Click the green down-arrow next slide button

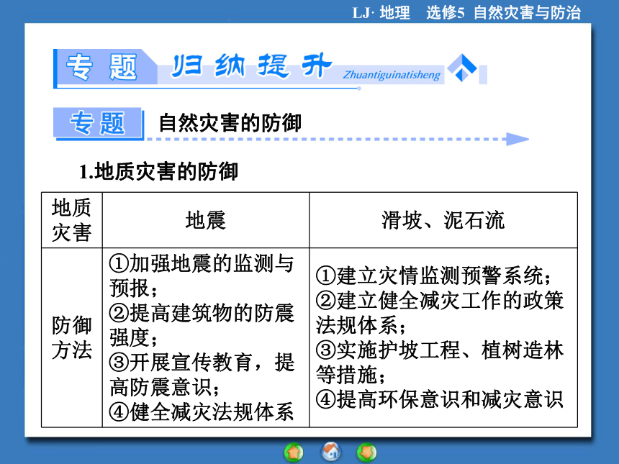pos(367,452)
